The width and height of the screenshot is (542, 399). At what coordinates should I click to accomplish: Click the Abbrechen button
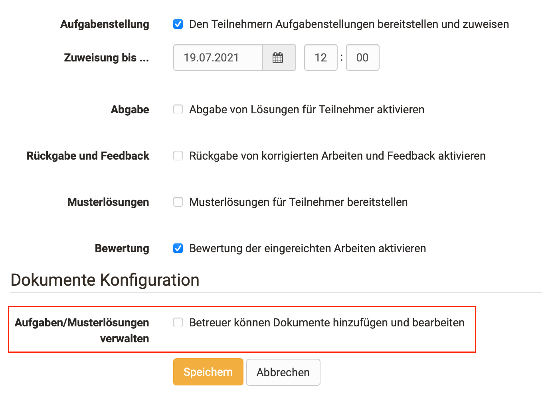click(283, 372)
